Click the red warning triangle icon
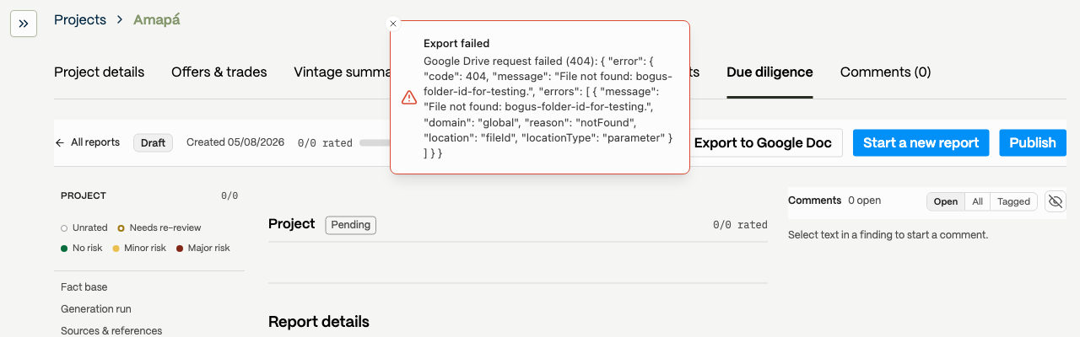1080x337 pixels. click(409, 98)
